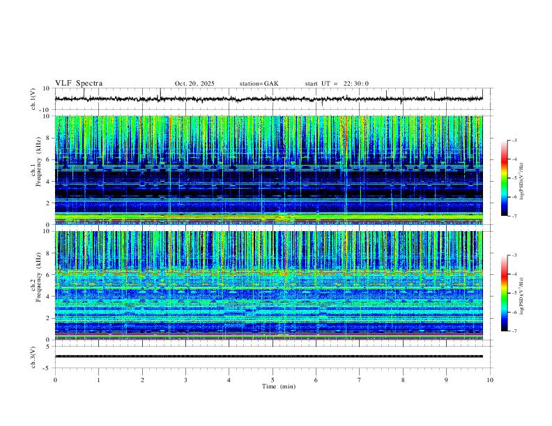This screenshot has width=552, height=426.
Task: Click the x-axis tick label "5"
Action: pos(273,380)
